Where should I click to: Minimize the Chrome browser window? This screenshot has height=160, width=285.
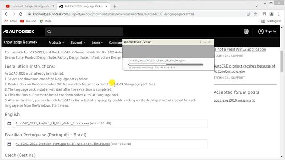tap(265, 3)
